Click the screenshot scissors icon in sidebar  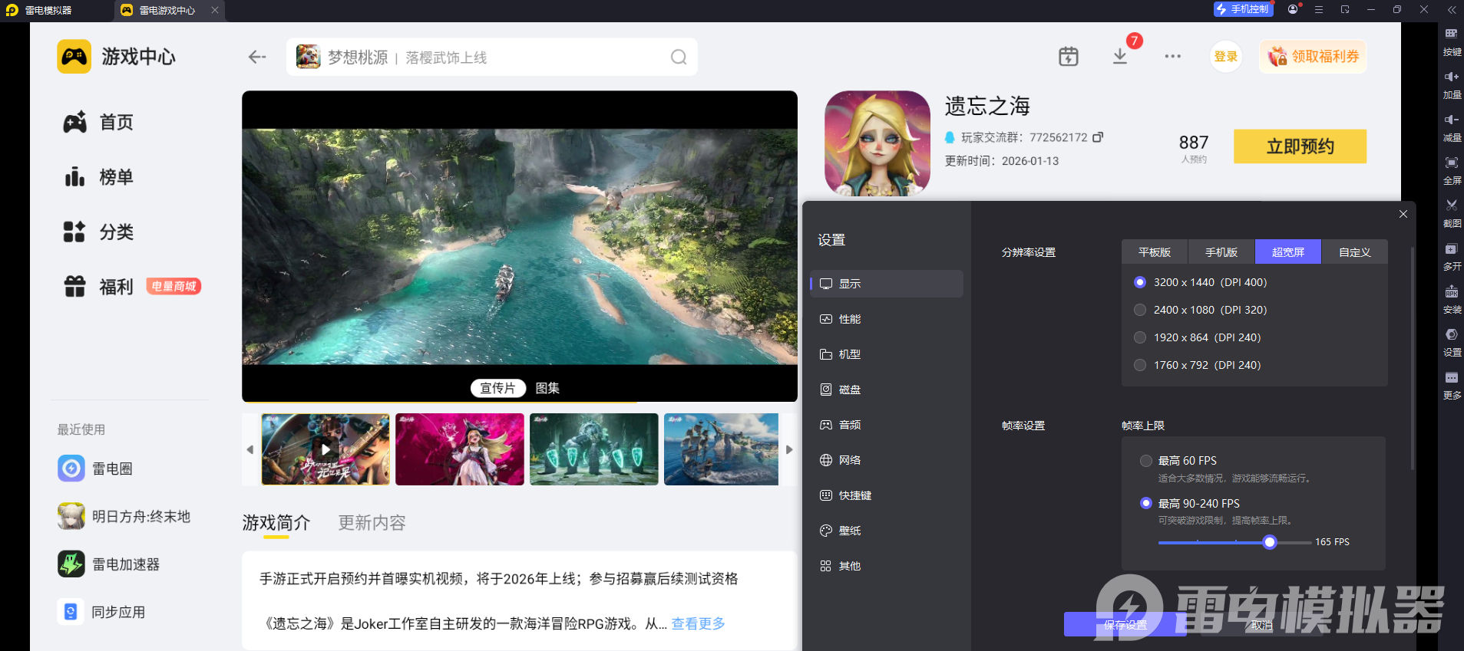pyautogui.click(x=1451, y=205)
